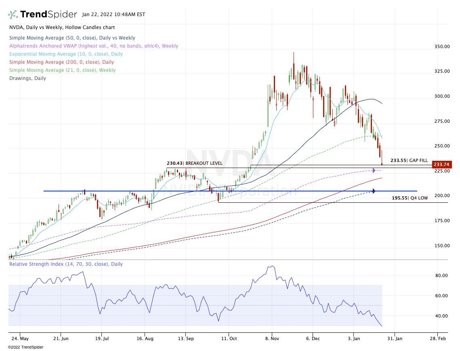Click the '6. Dec' date axis label
This screenshot has width=460, height=351.
pyautogui.click(x=313, y=338)
